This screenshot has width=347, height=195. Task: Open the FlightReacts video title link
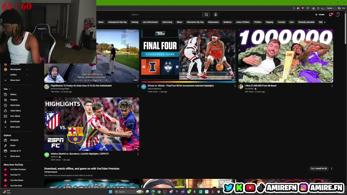(x=81, y=86)
